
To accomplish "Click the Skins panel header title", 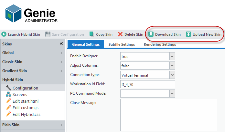I will [7, 44].
